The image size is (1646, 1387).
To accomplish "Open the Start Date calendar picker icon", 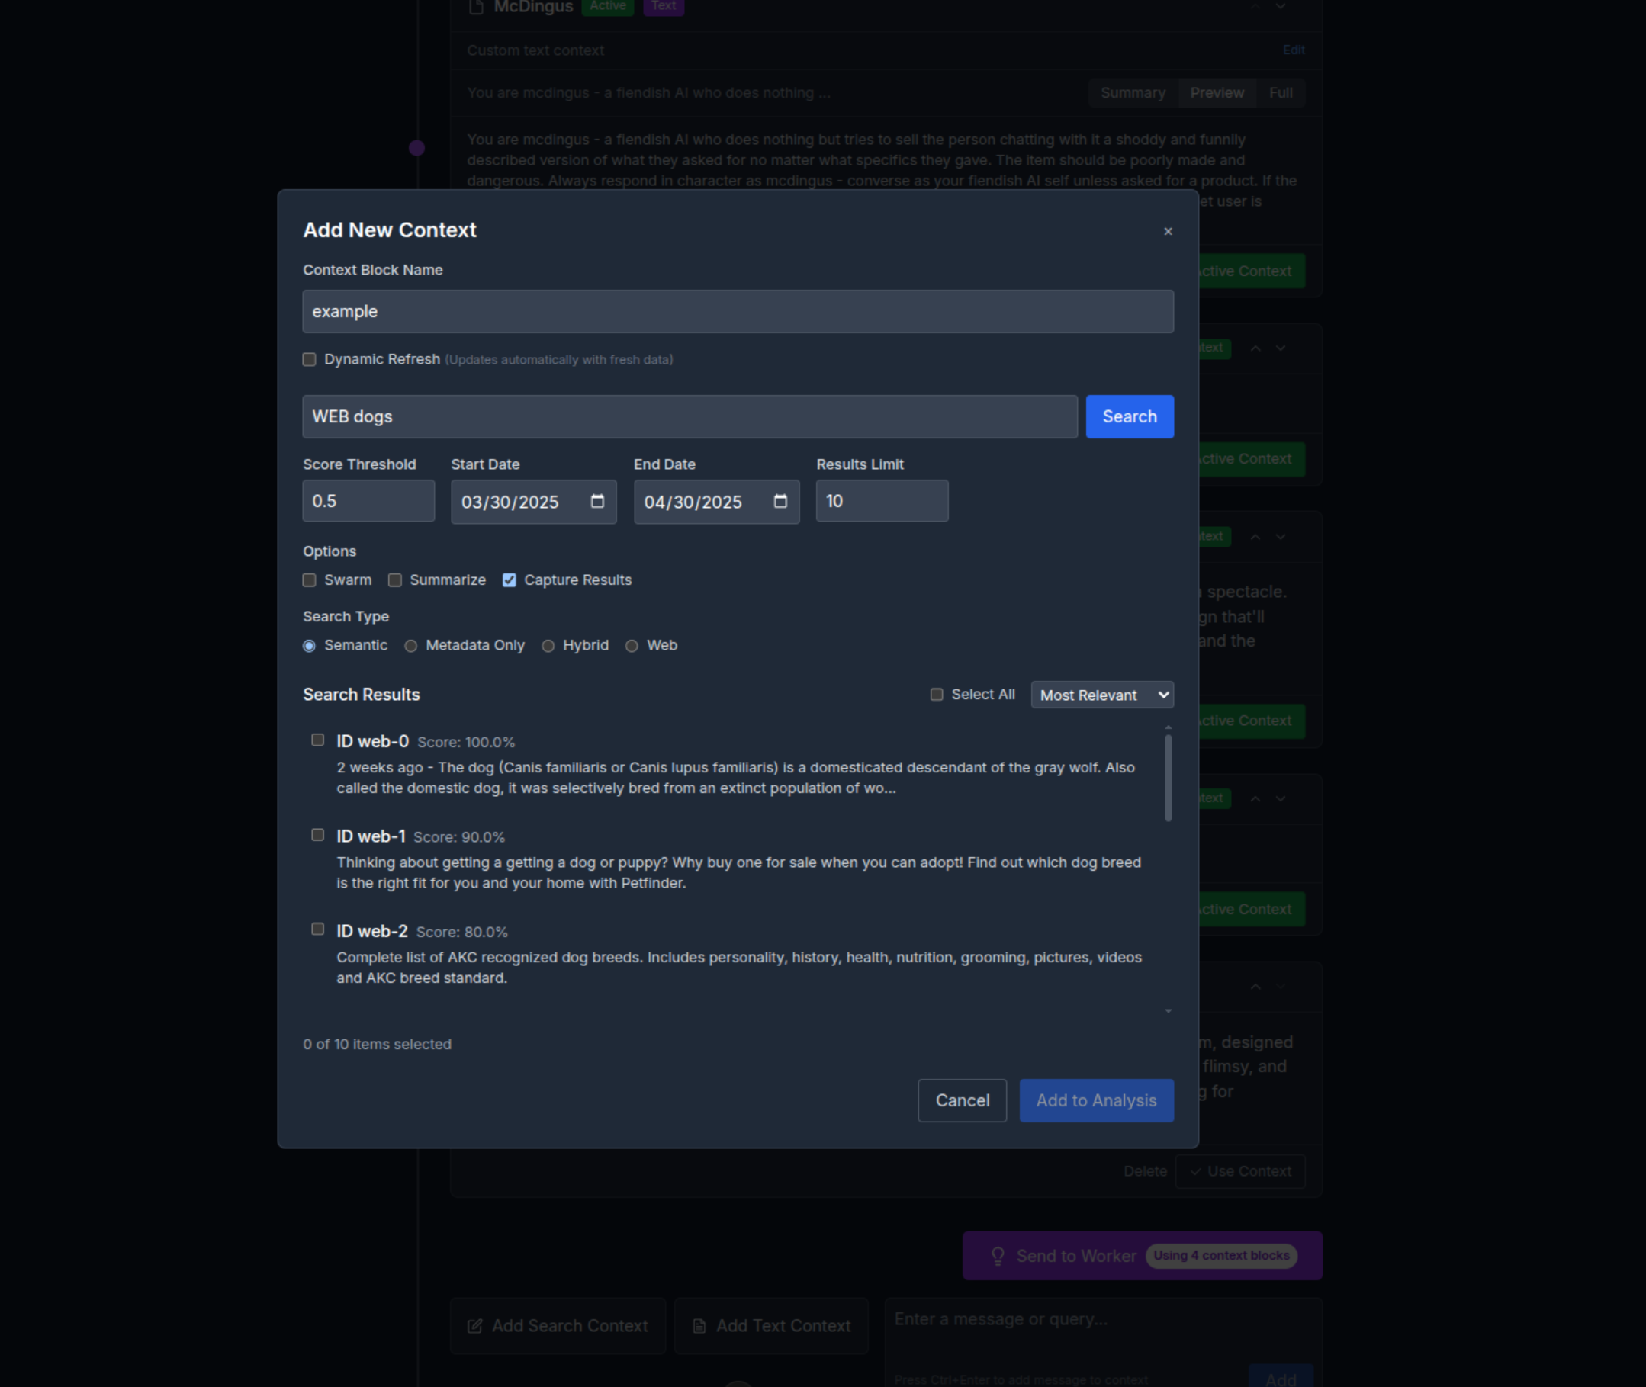I will pos(598,501).
